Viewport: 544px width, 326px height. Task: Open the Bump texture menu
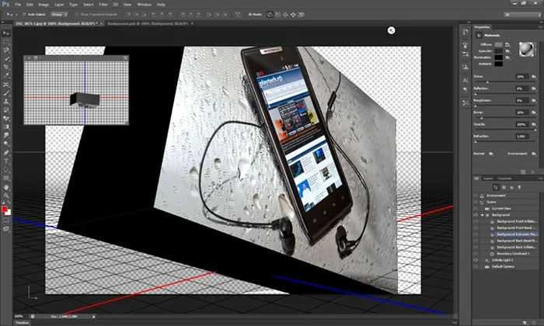(534, 113)
